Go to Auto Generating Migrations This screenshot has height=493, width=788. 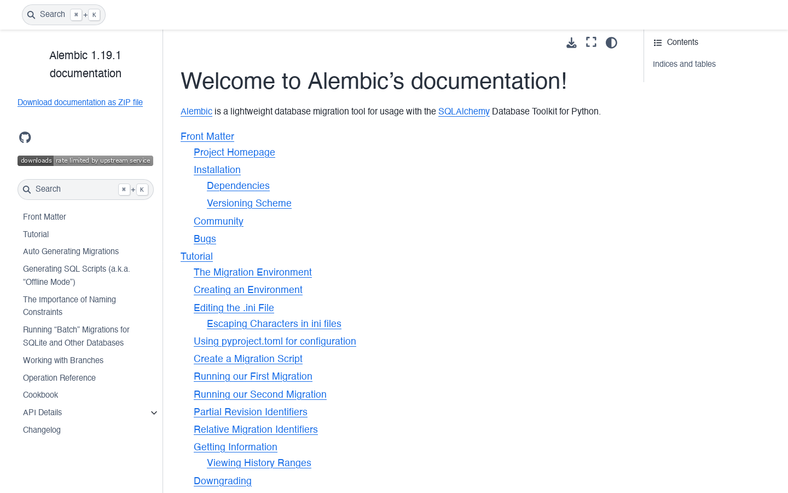(x=71, y=251)
